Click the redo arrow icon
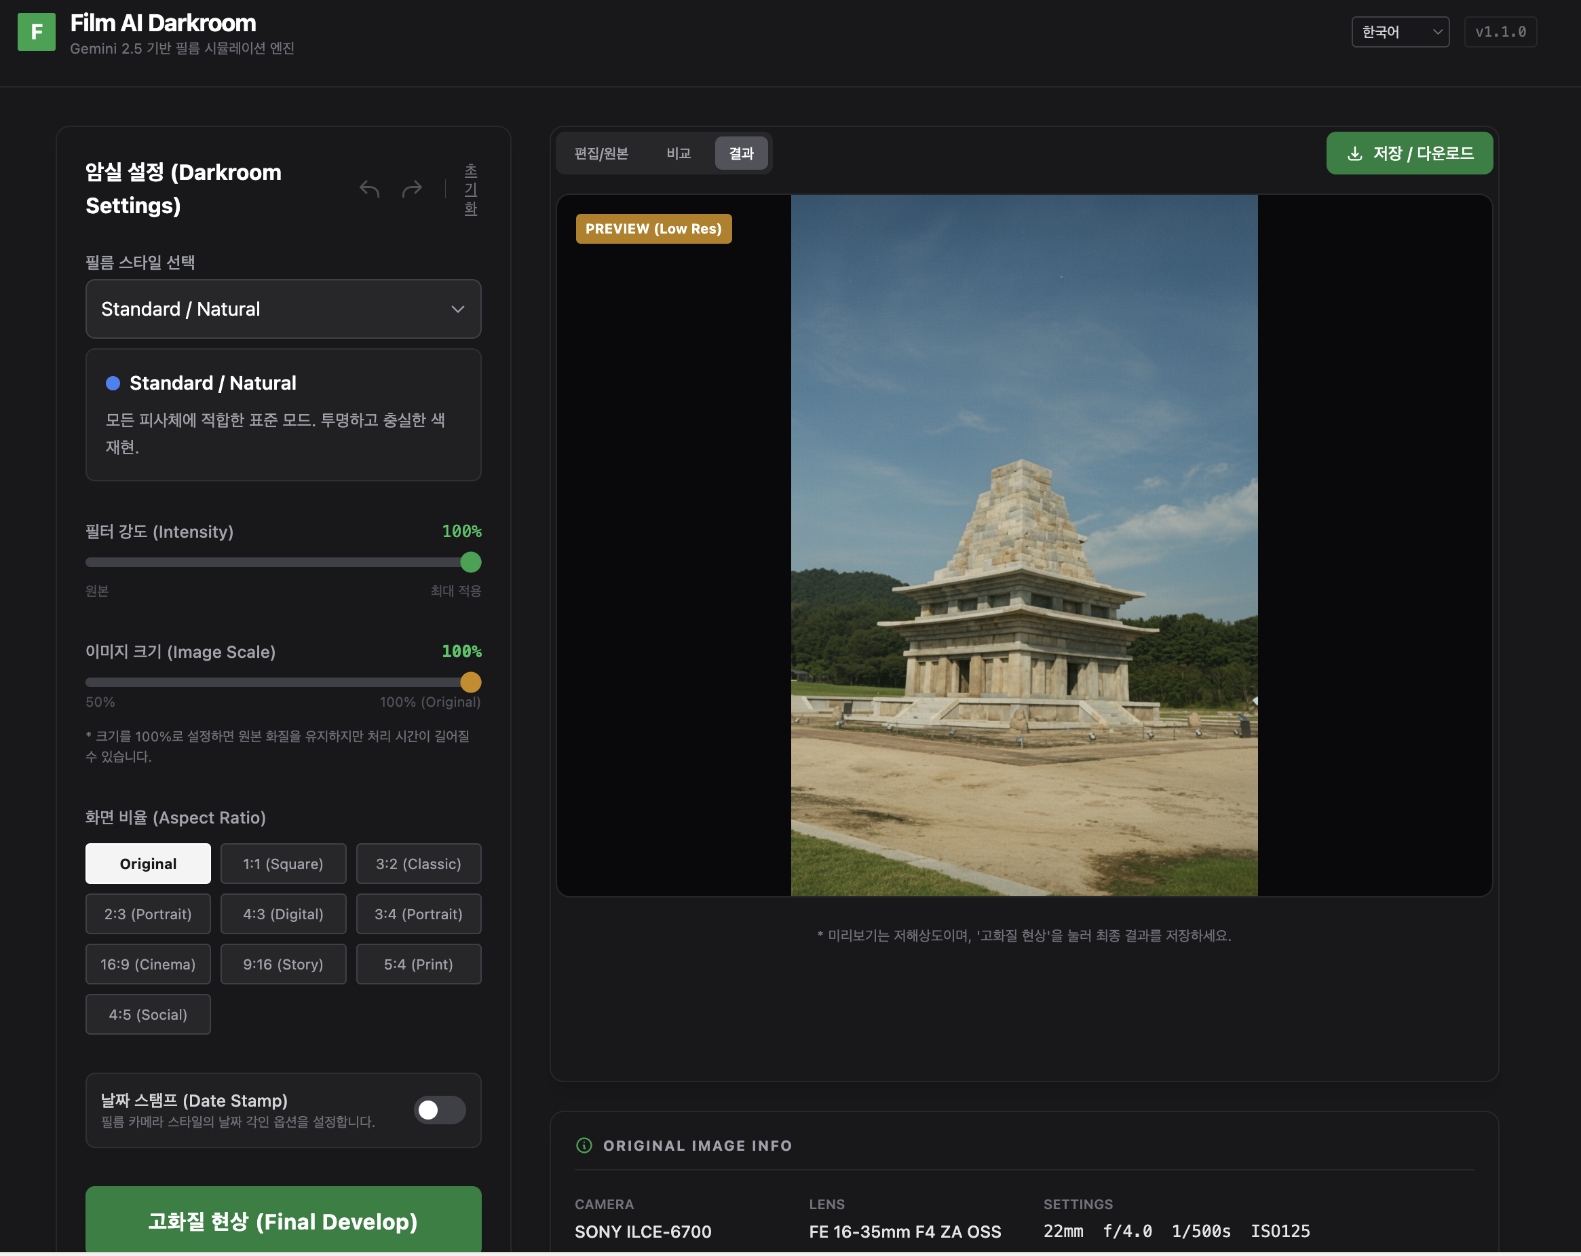 [x=412, y=189]
